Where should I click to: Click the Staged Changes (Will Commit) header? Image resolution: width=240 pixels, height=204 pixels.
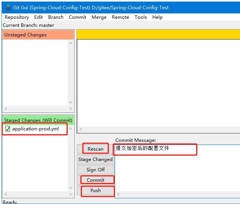38,120
